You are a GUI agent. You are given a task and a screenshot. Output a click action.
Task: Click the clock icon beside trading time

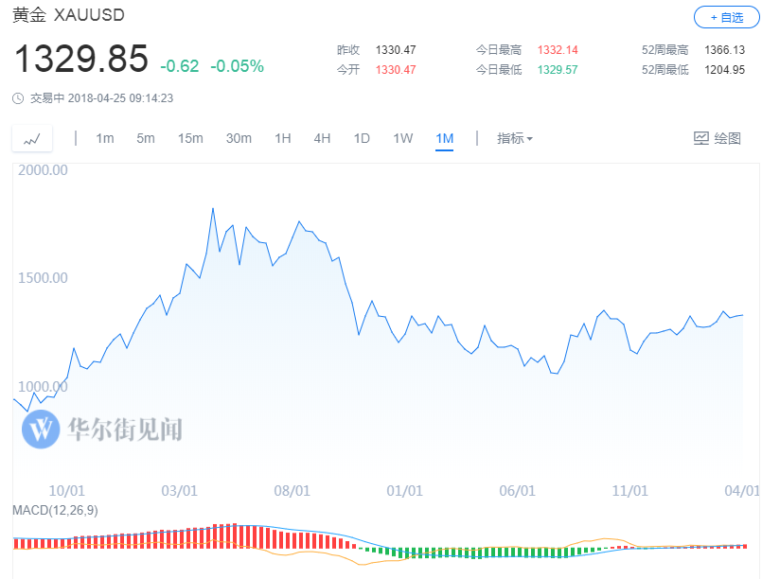coord(18,98)
